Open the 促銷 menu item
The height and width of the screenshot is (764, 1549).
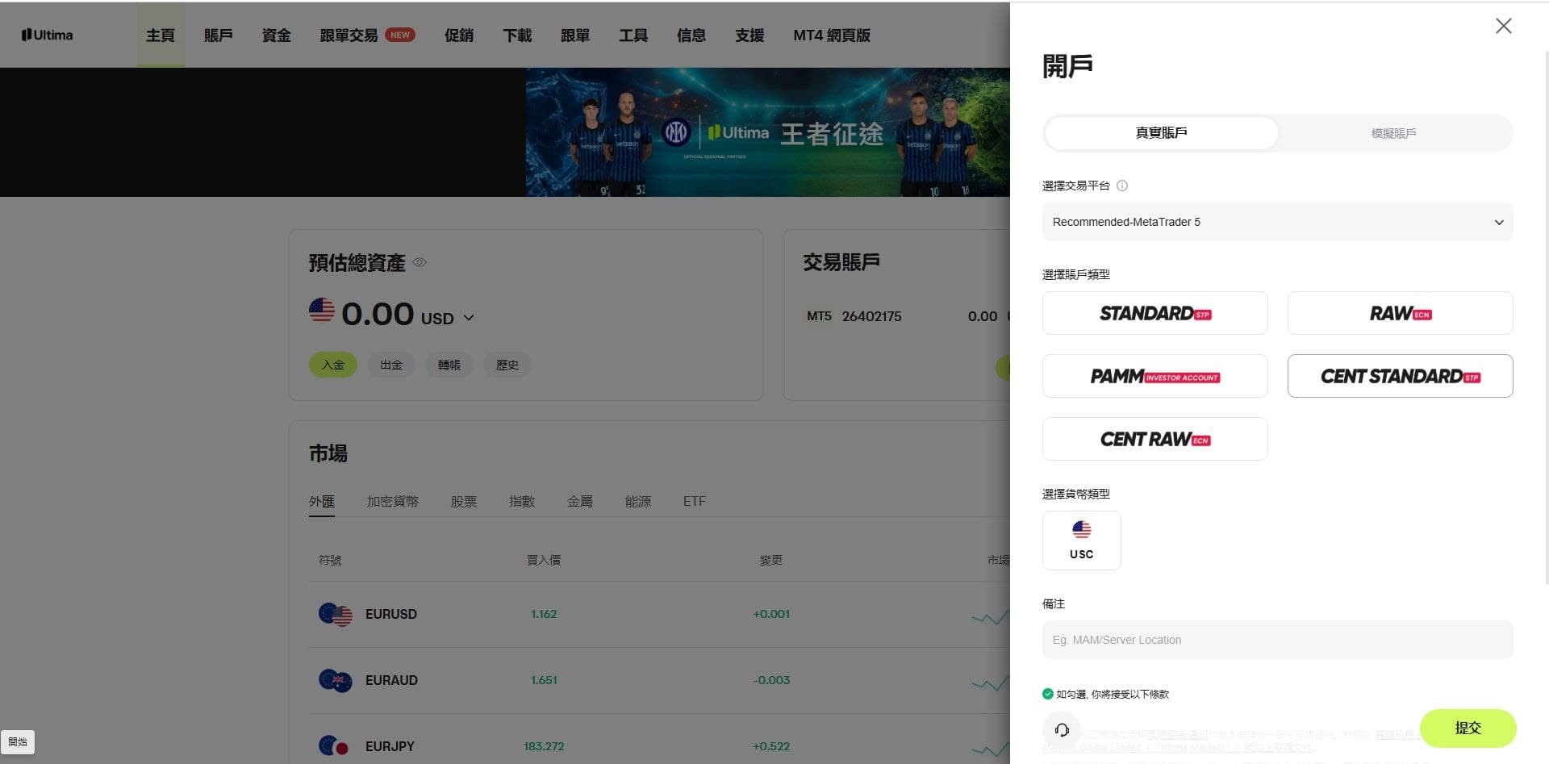(x=459, y=35)
